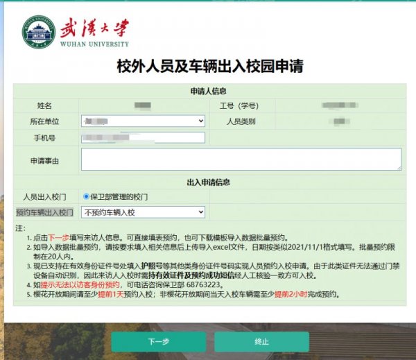Click the 注： heading above the notes
This screenshot has width=416, height=360.
point(20,228)
